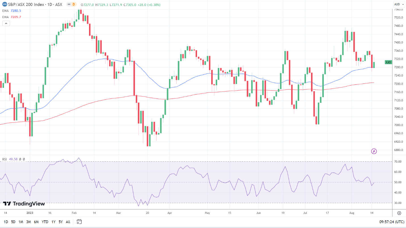Click the 7400.0 price axis label
The width and height of the screenshot is (406, 228).
[399, 42]
